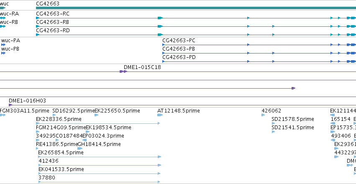The image size is (356, 184).
Task: Select the 426062 feature label
Action: point(271,111)
